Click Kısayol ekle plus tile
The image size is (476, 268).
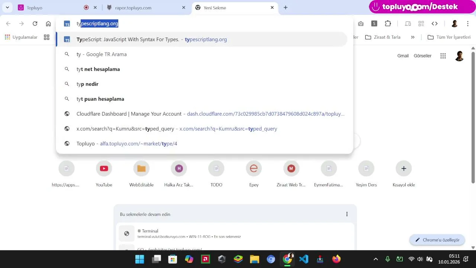(x=403, y=174)
